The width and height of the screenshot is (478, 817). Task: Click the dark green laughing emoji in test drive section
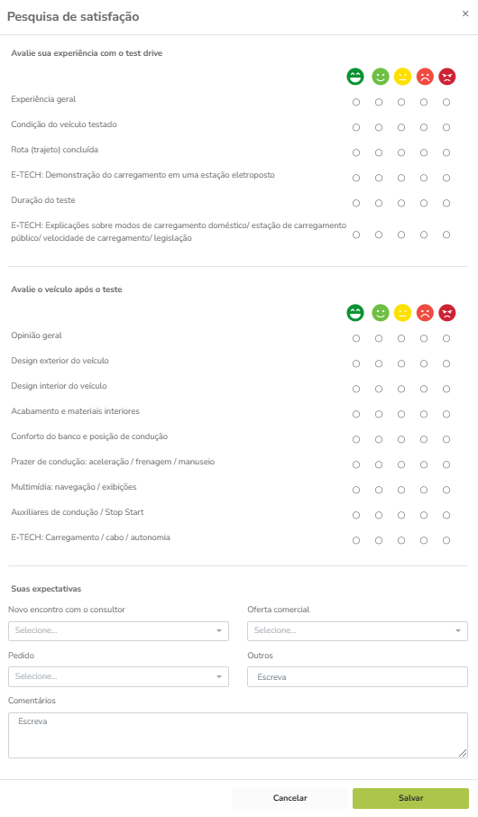click(x=355, y=77)
